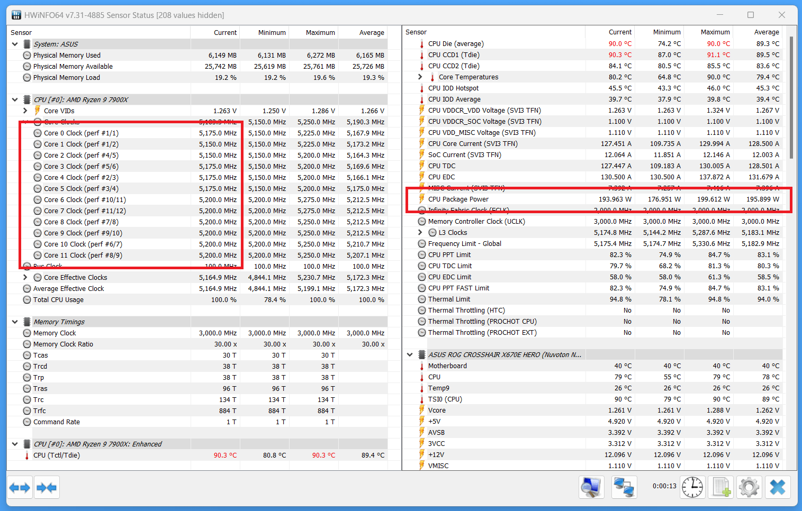Select the Thermal Throttling (HTC) row
The width and height of the screenshot is (802, 511).
[592, 311]
